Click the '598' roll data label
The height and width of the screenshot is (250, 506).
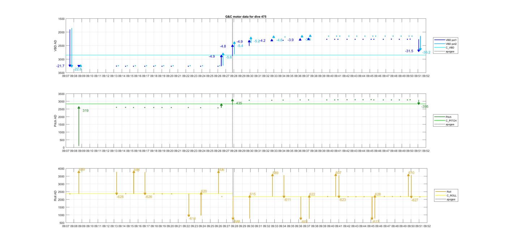pos(137,170)
